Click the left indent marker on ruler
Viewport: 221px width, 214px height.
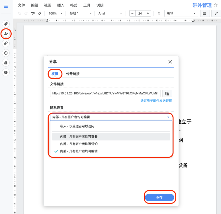coord(47,20)
